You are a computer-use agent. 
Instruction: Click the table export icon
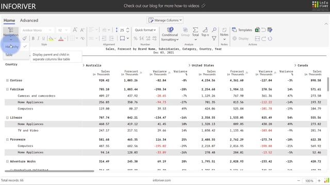click(270, 30)
